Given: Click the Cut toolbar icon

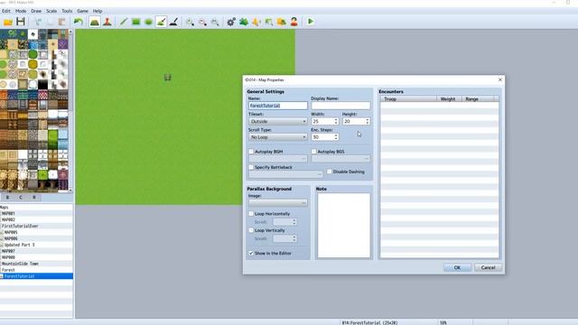Looking at the screenshot, I should tap(38, 22).
